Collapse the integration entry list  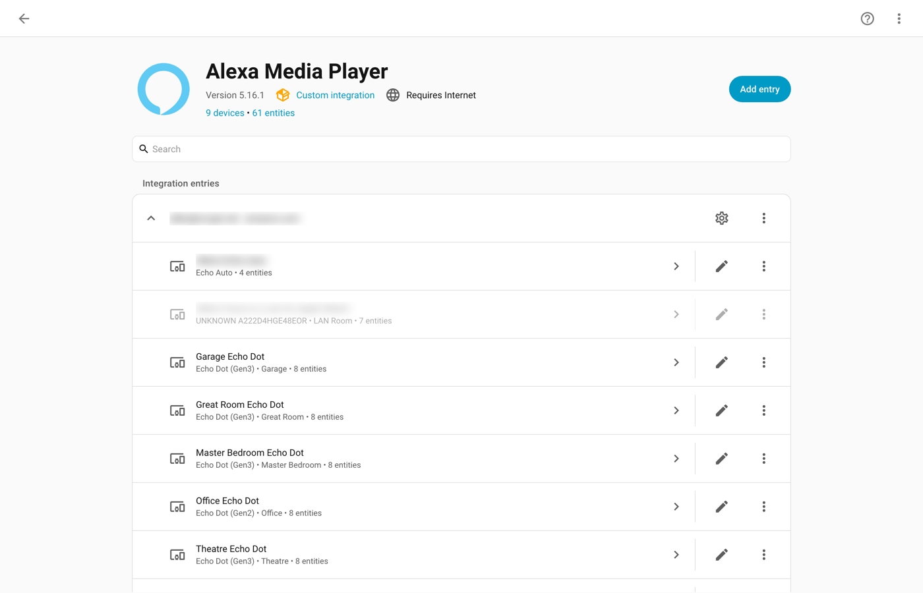tap(151, 218)
